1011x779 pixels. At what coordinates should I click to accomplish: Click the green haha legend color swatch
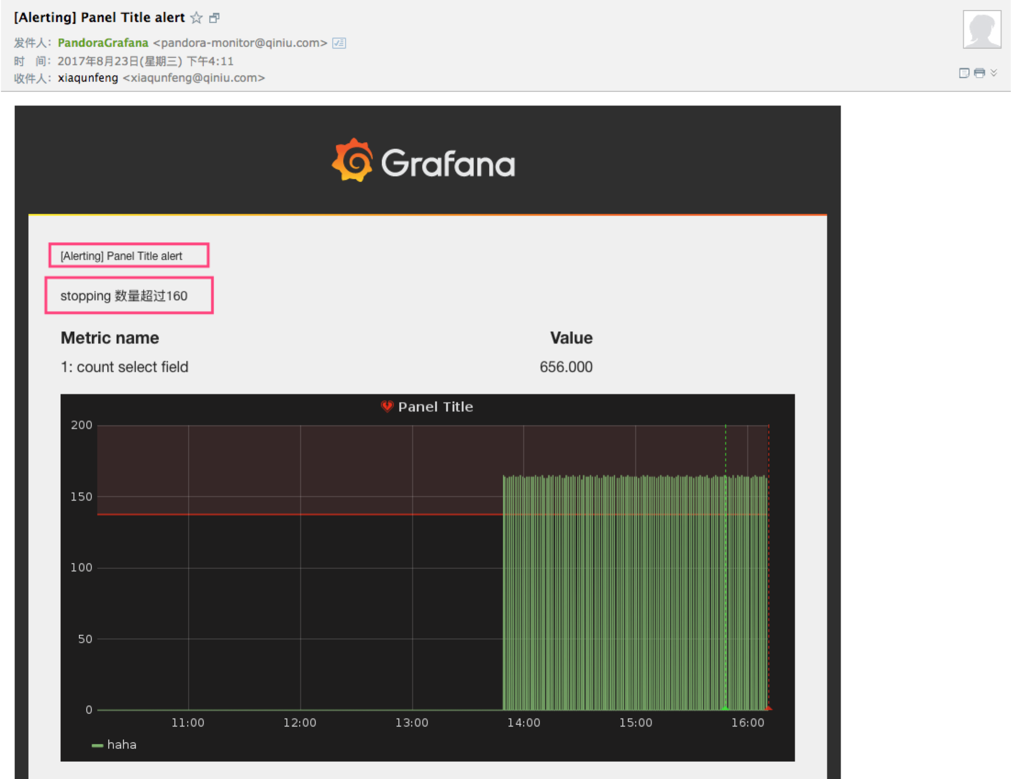pos(97,745)
